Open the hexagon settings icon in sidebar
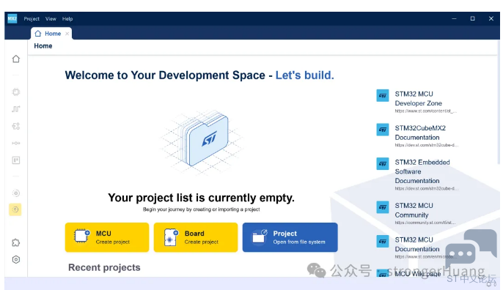 pyautogui.click(x=15, y=259)
